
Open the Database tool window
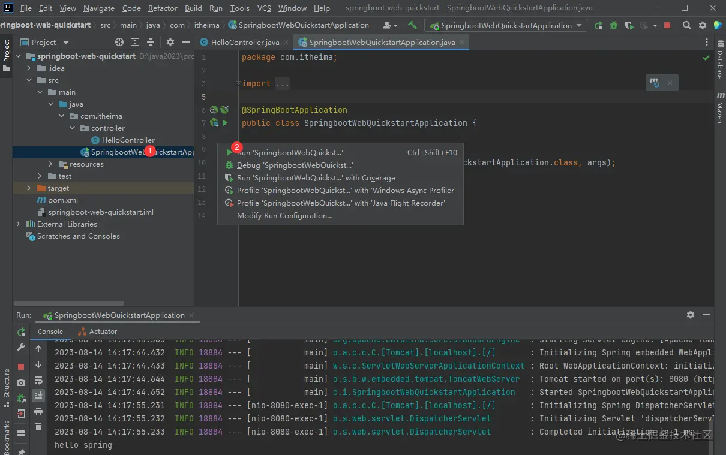(x=719, y=60)
